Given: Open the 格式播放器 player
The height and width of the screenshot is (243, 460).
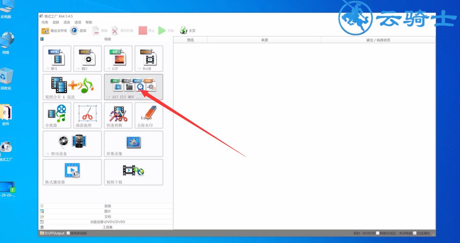Looking at the screenshot, I should pyautogui.click(x=72, y=172).
